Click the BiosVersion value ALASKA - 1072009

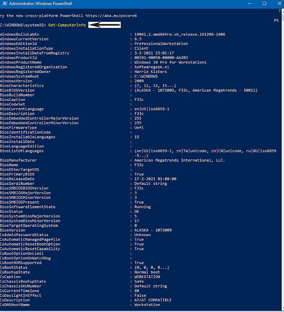tap(153, 230)
